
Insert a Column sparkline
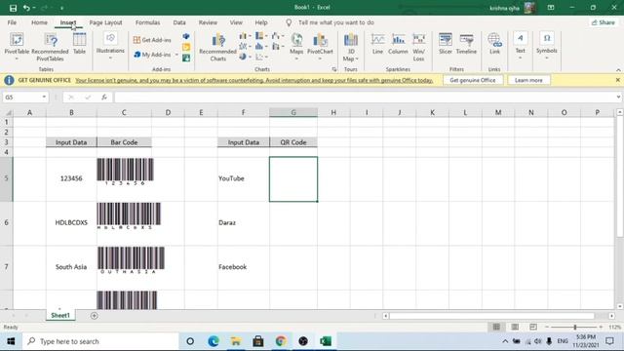(x=398, y=44)
